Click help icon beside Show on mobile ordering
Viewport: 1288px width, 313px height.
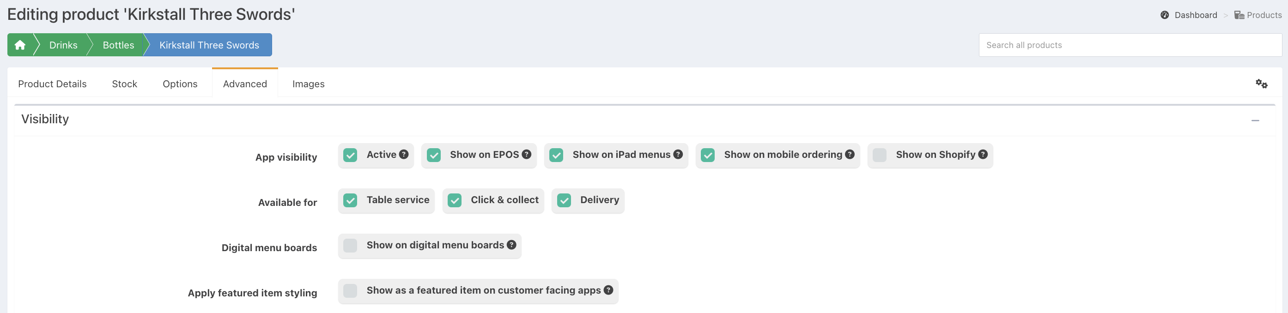850,155
